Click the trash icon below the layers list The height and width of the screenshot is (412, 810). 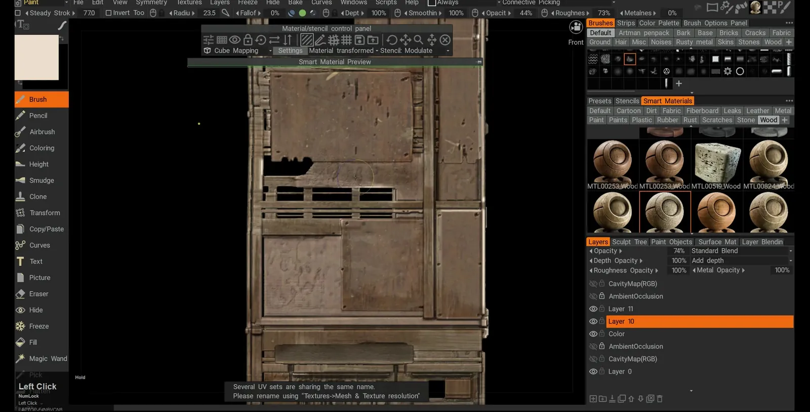(x=660, y=399)
